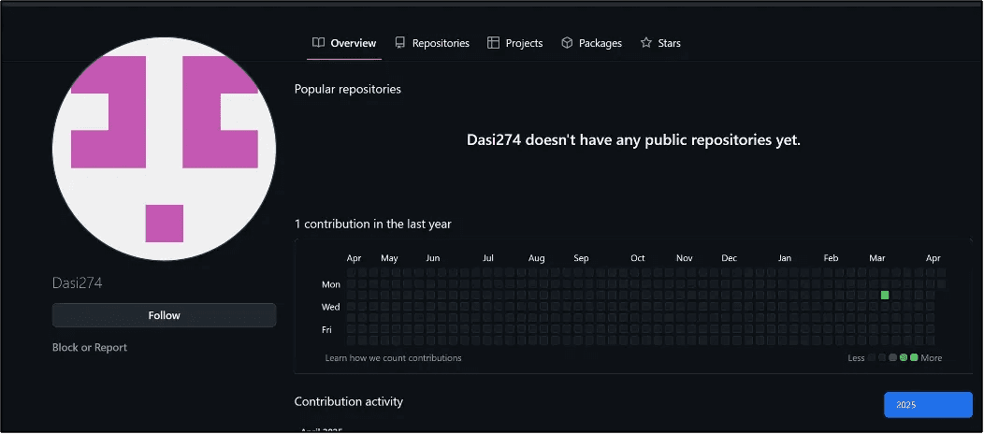
Task: Follow user Dasi274
Action: tap(165, 315)
